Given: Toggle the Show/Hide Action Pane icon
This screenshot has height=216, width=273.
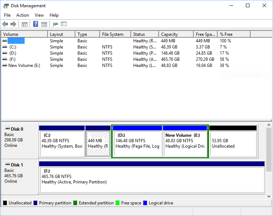Looking at the screenshot, I should click(44, 24).
